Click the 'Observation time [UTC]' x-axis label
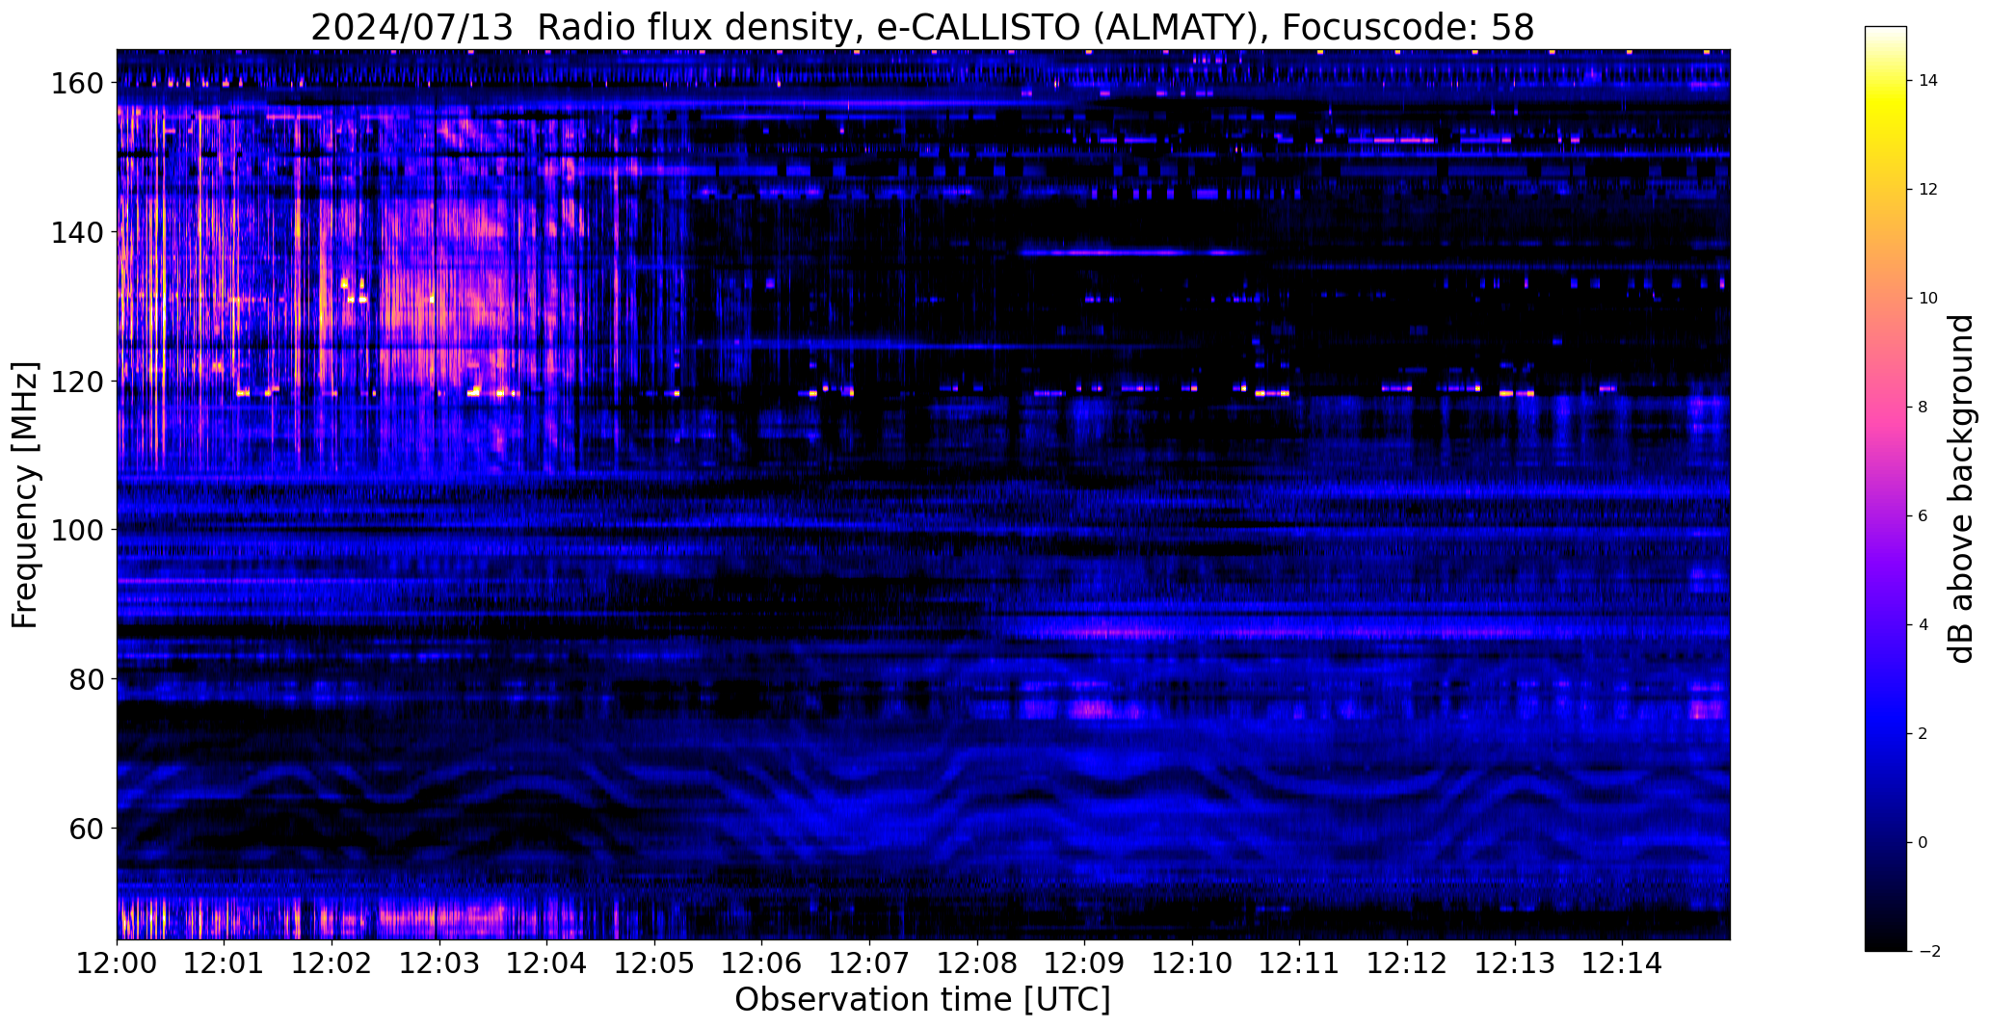Screen dimensions: 1991x1028 (922, 1000)
